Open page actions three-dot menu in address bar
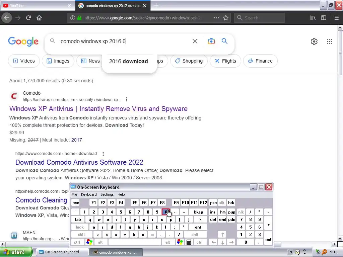 coord(216,18)
